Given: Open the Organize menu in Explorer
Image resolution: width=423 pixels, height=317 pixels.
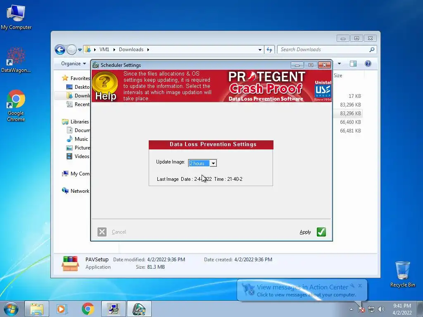Looking at the screenshot, I should [74, 64].
